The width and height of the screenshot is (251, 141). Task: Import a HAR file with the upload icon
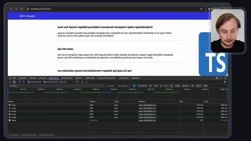point(82,82)
